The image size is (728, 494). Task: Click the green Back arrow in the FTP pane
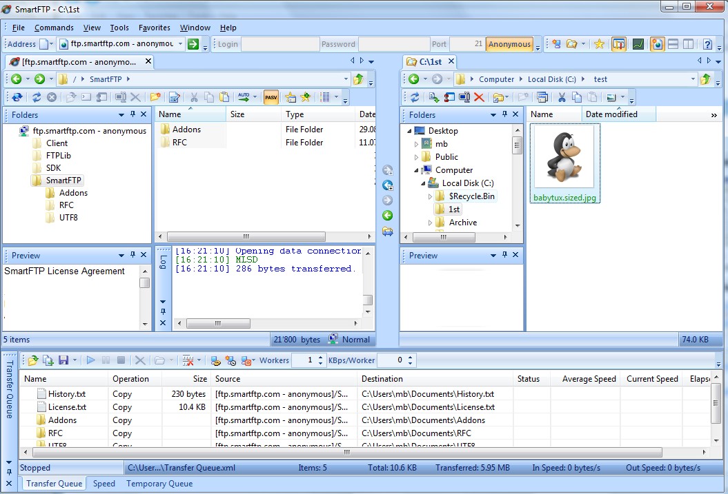(x=17, y=79)
